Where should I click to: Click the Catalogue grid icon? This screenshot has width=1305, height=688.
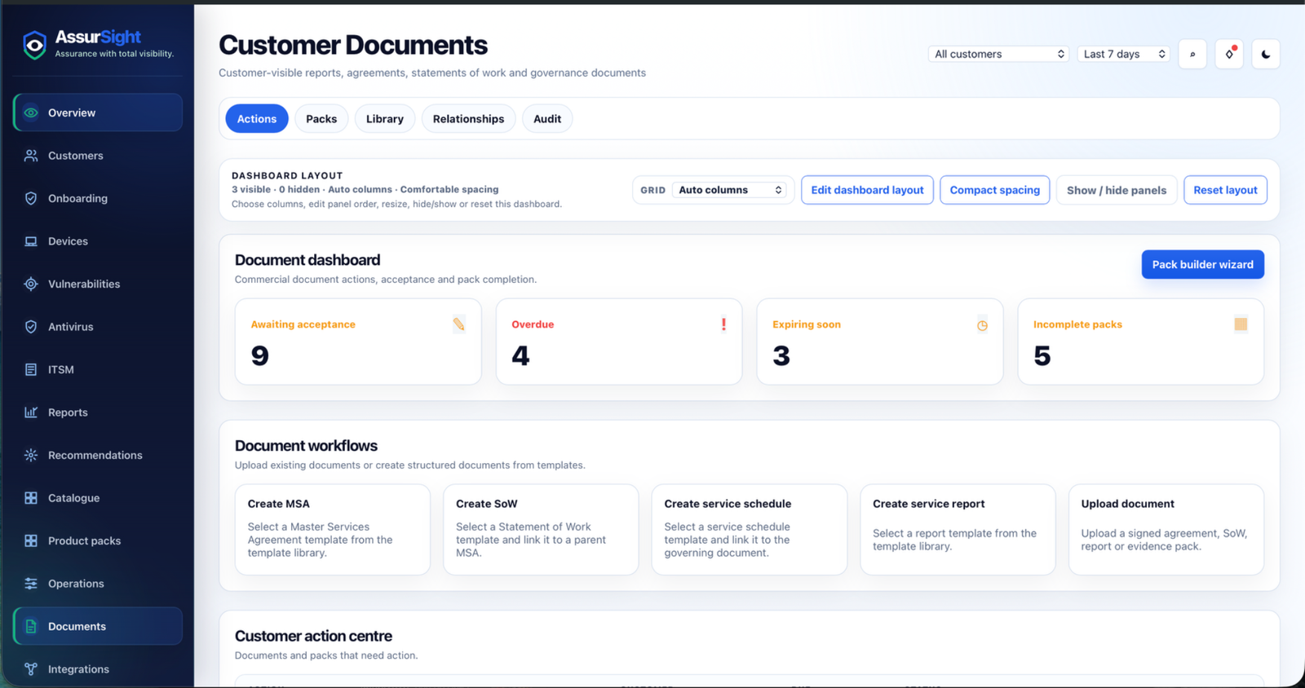[x=31, y=498]
